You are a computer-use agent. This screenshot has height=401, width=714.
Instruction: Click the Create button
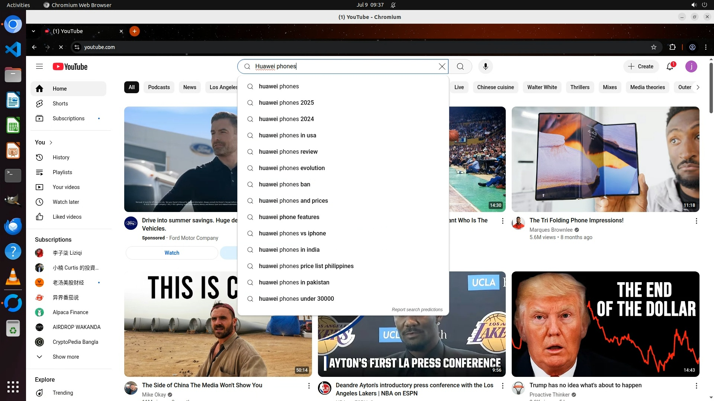click(641, 66)
